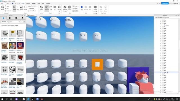Open the Color picker swatch
The image size is (180, 101).
70,7
